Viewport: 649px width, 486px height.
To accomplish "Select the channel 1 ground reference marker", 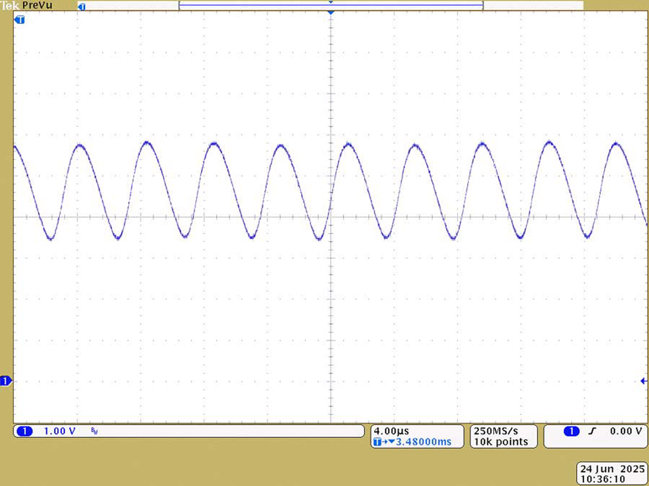I will pyautogui.click(x=5, y=381).
